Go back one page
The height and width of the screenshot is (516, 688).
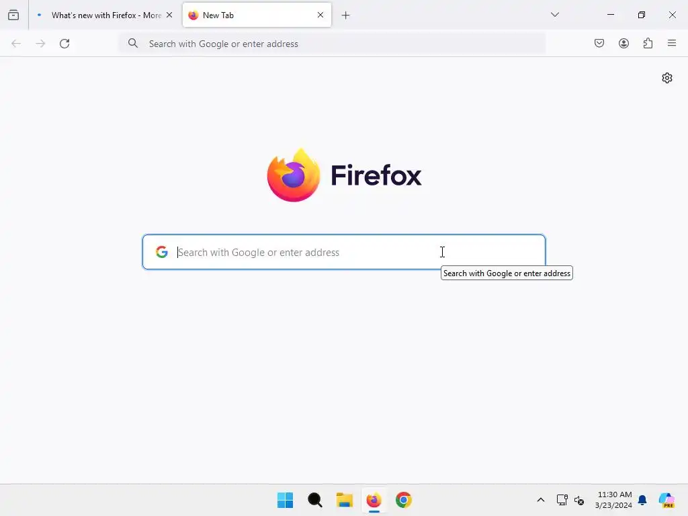[x=16, y=44]
